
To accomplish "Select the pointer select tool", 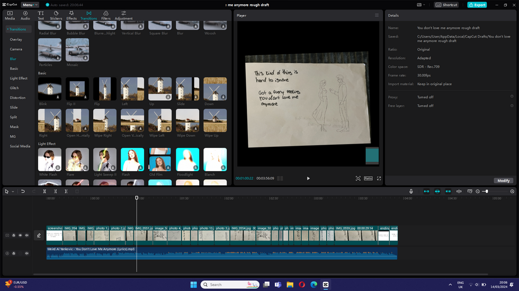I will (x=6, y=191).
